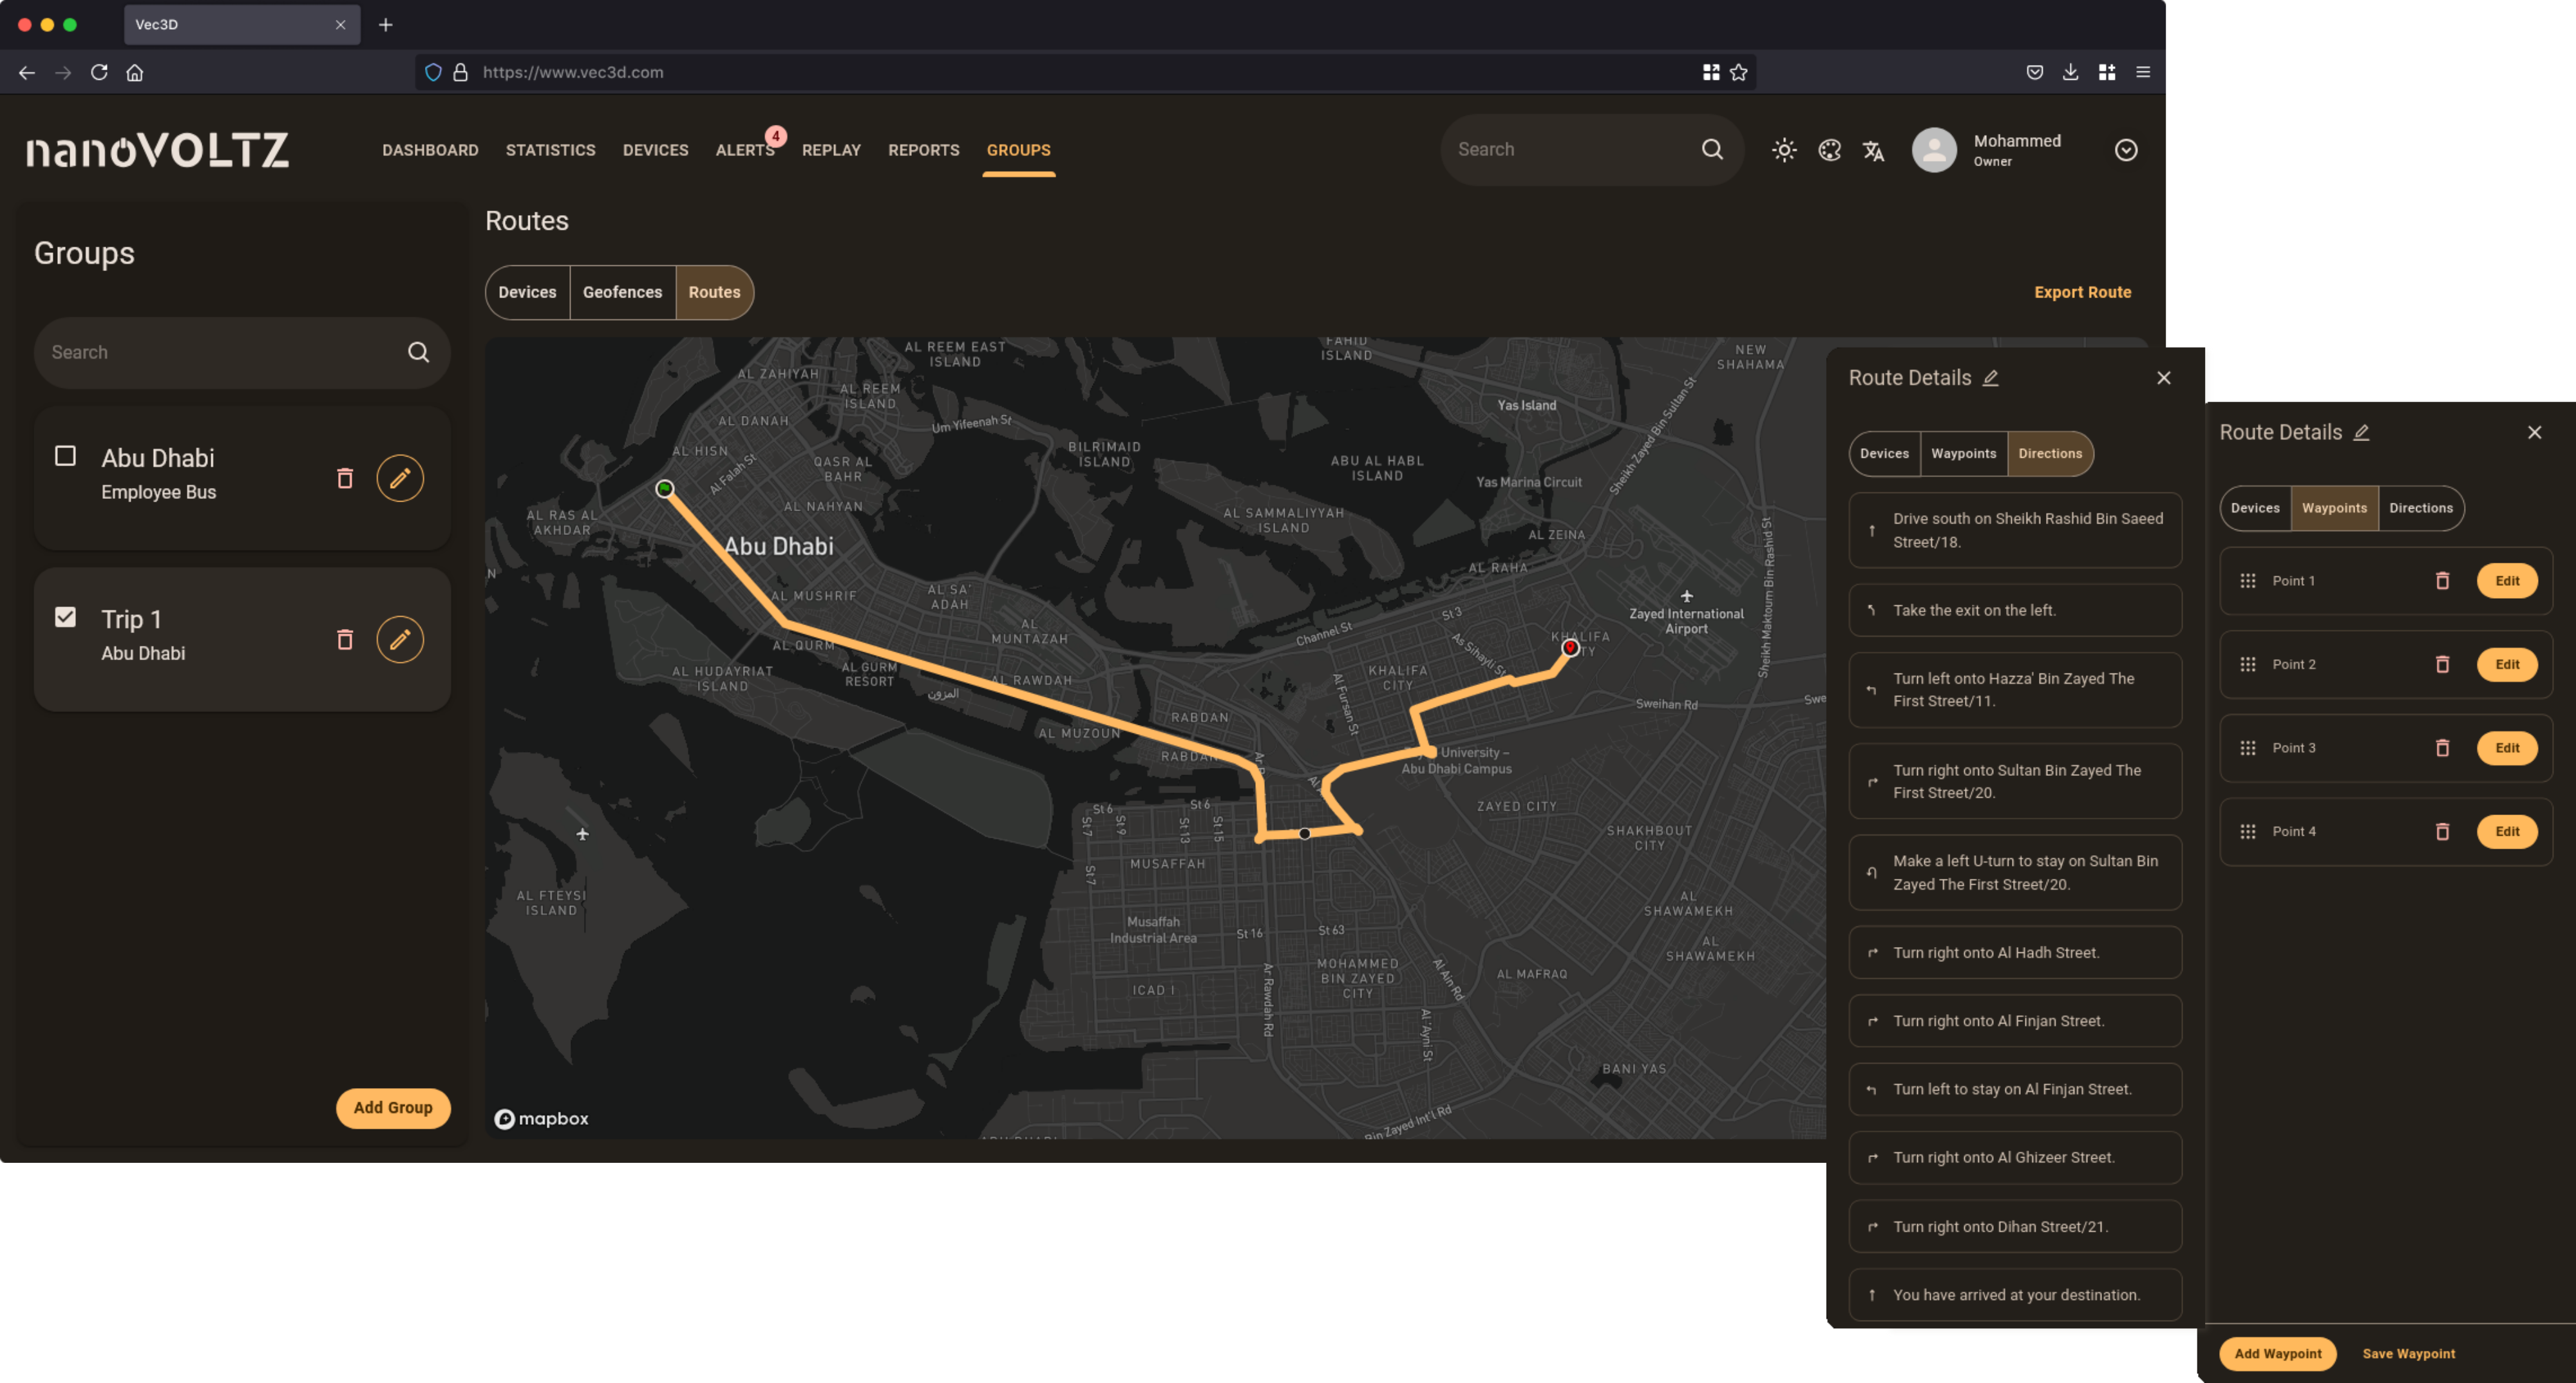Edit waypoint Point 2
The height and width of the screenshot is (1383, 2576).
tap(2507, 664)
